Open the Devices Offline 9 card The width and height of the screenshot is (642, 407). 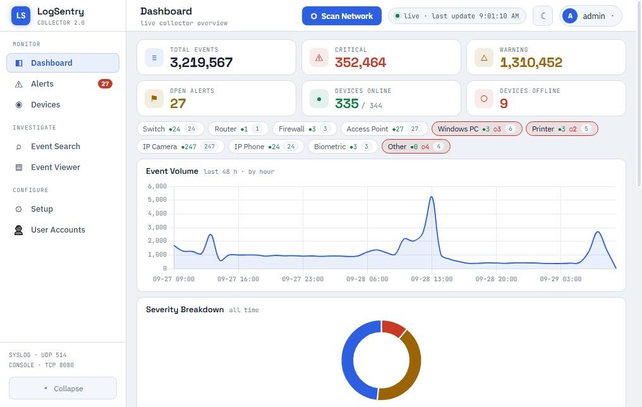[546, 98]
